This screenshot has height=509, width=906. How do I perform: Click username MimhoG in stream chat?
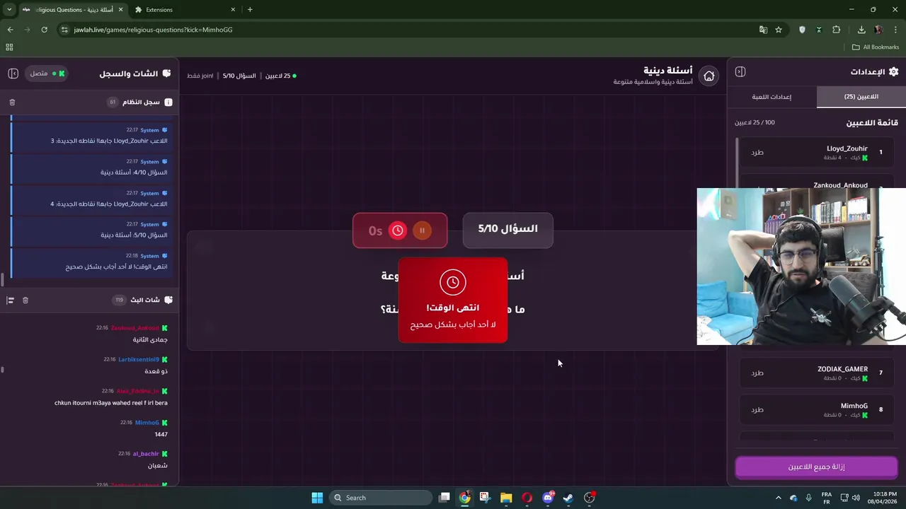click(x=147, y=423)
